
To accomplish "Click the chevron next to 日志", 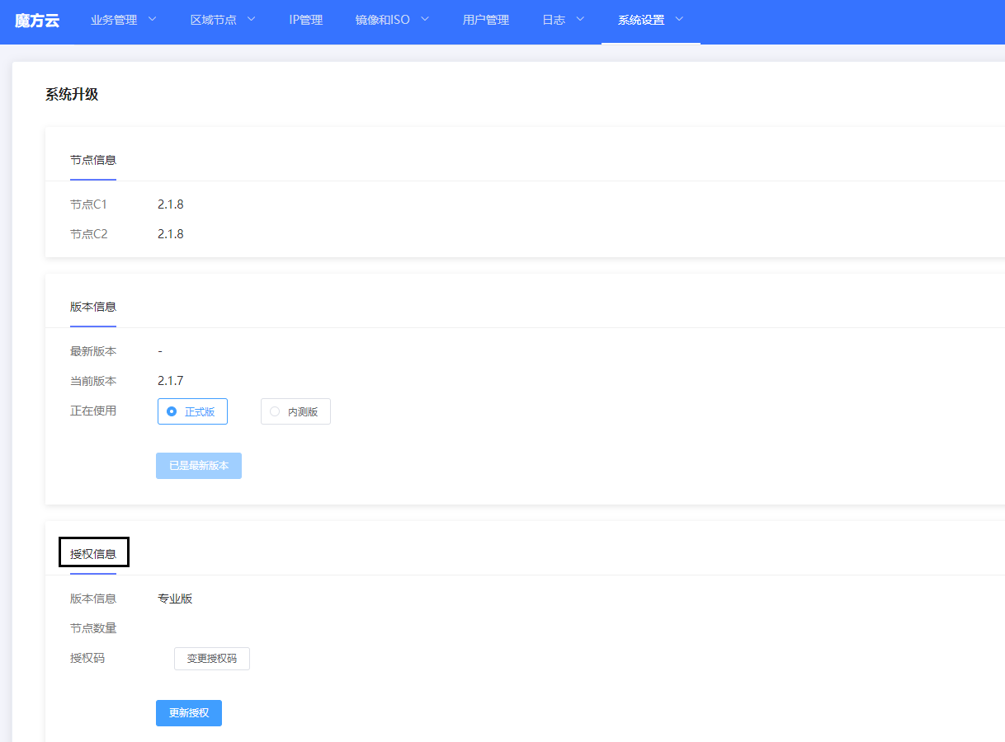I will [580, 20].
